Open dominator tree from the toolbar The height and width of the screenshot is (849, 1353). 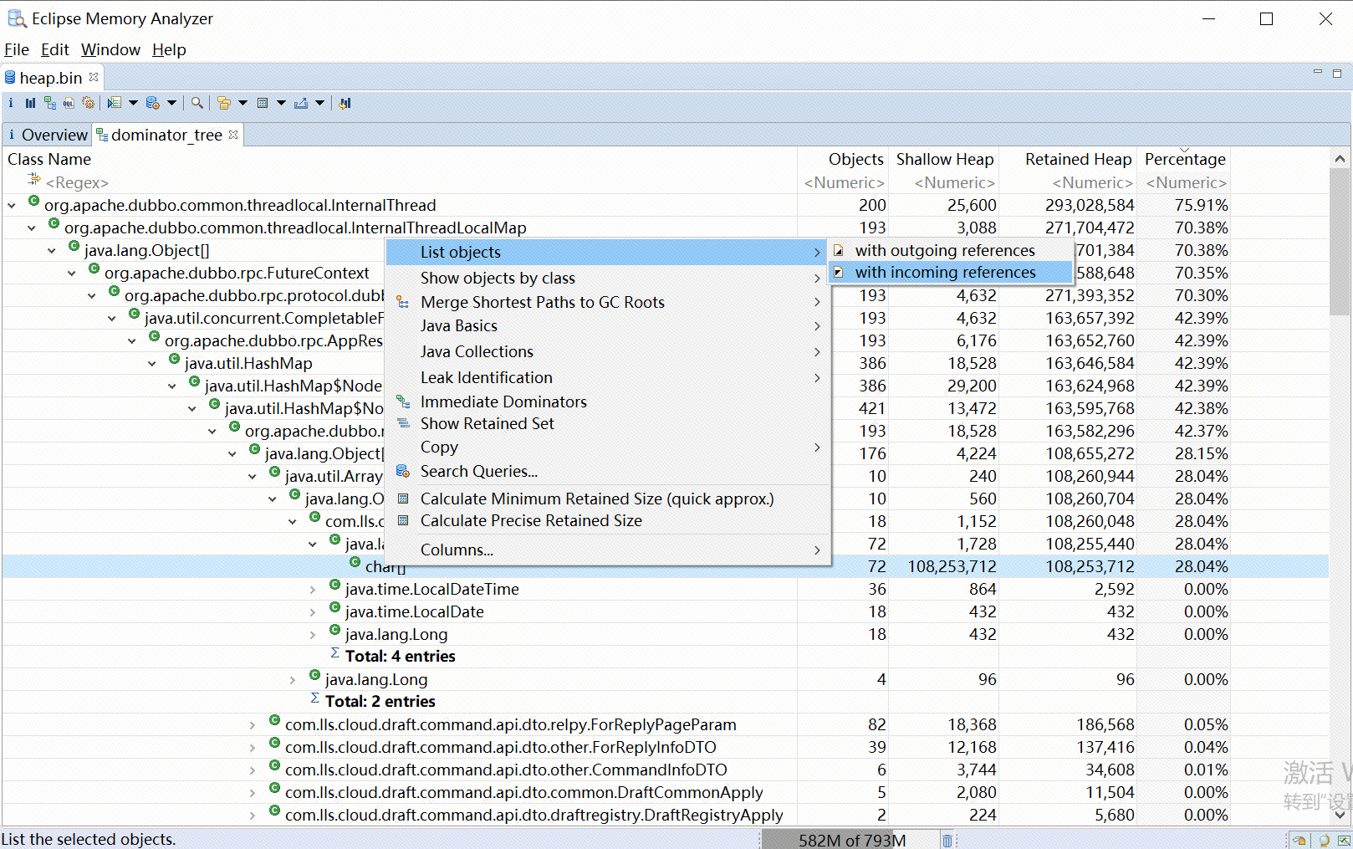coord(50,103)
